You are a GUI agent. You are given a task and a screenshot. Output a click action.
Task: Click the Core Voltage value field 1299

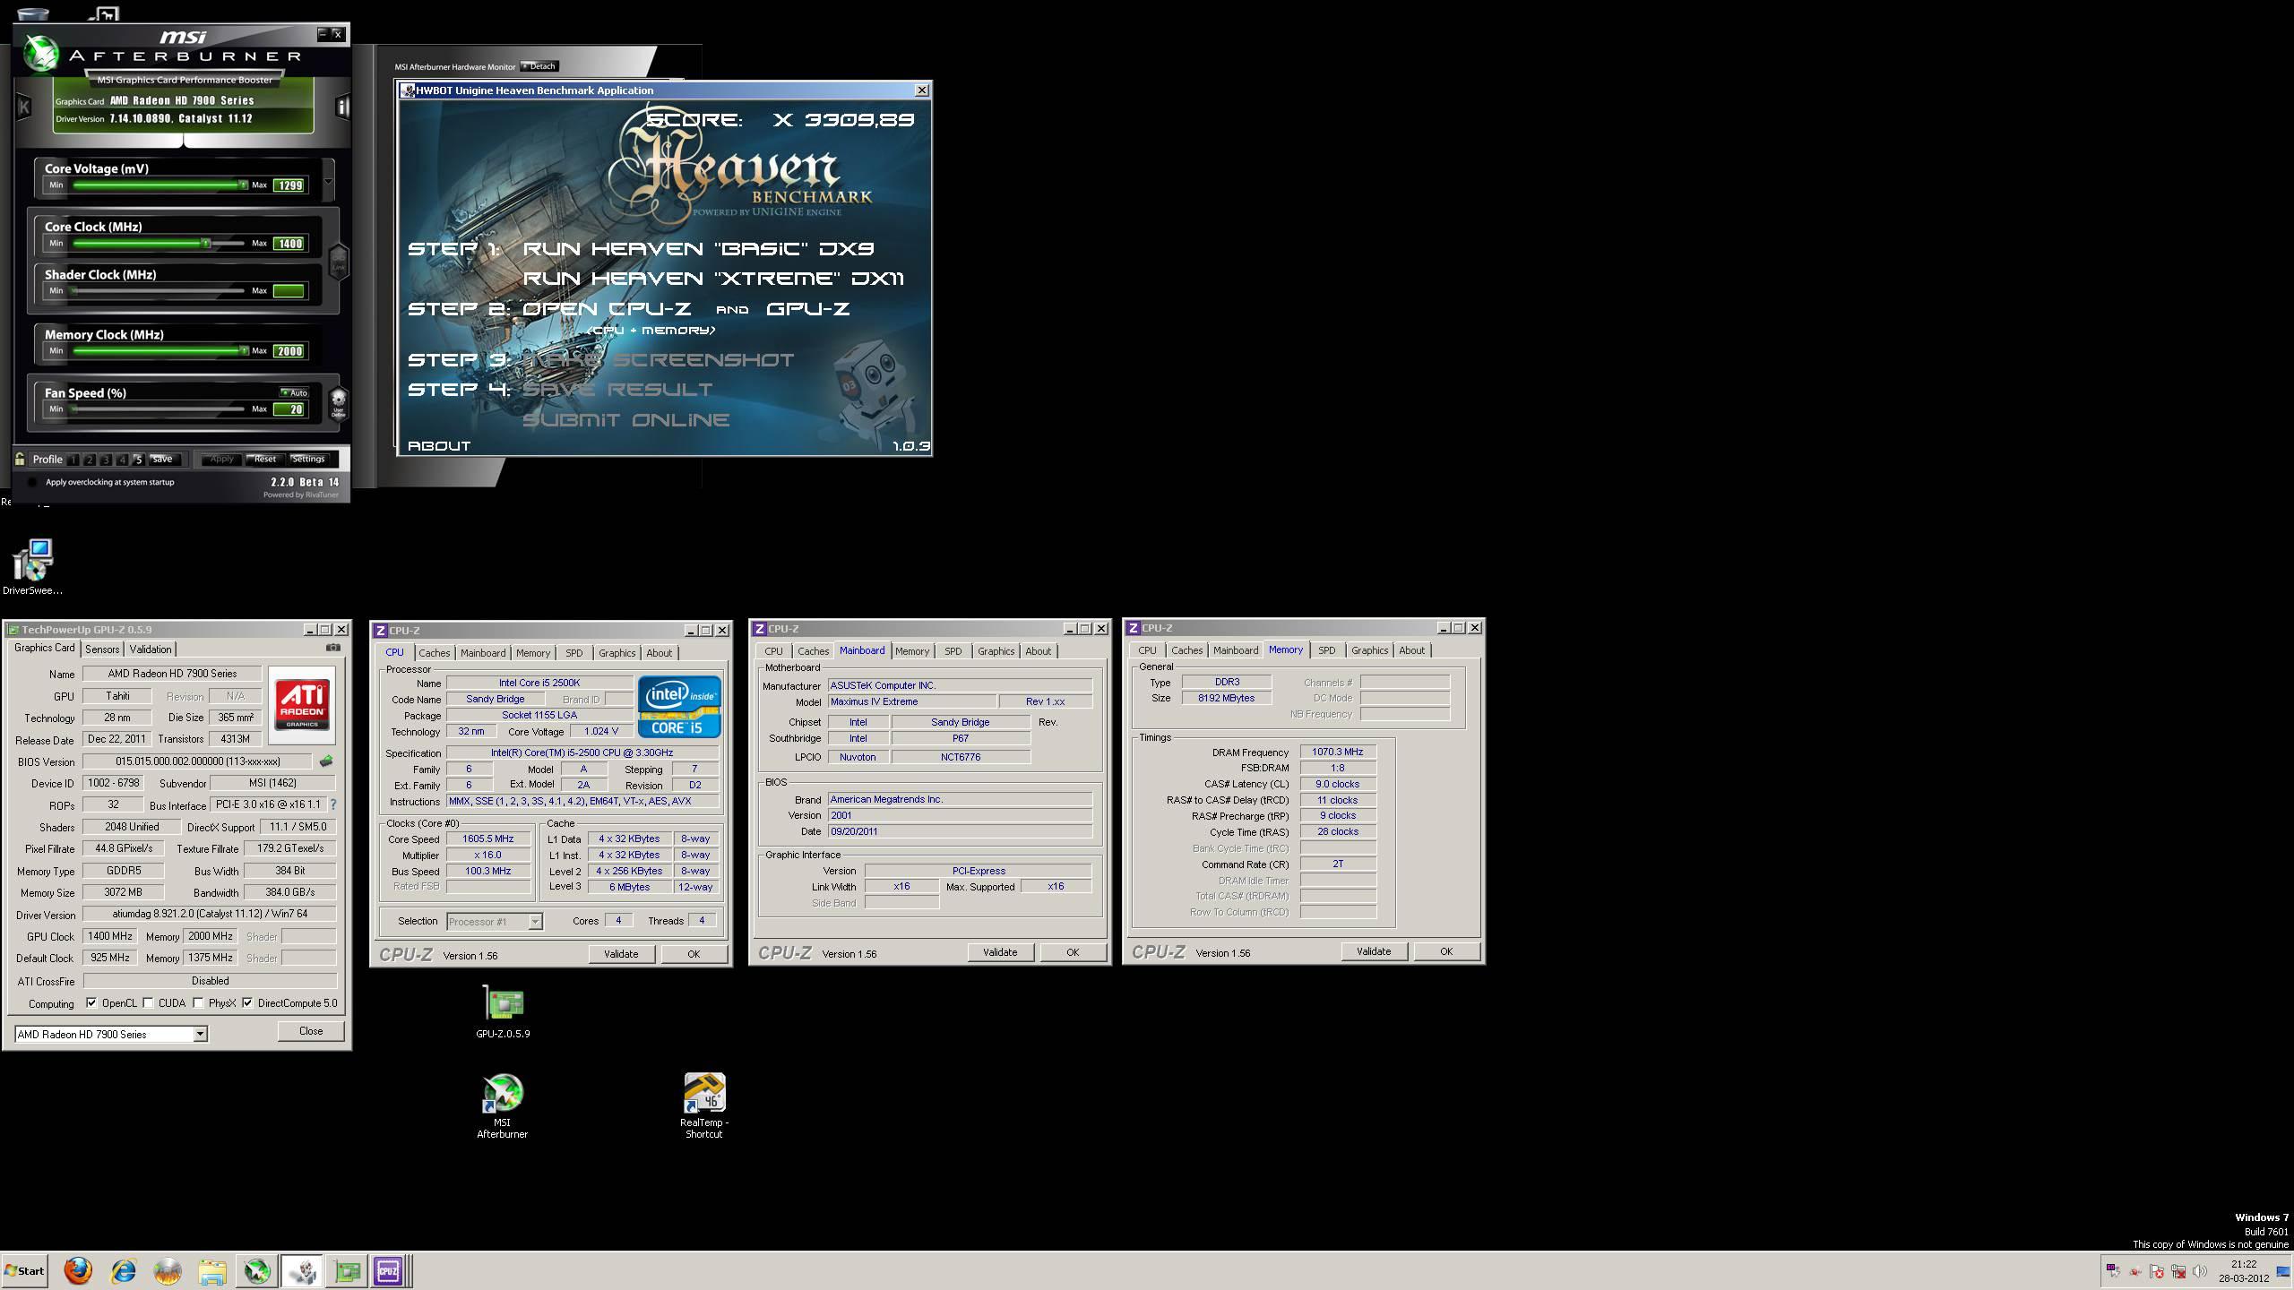pos(289,185)
